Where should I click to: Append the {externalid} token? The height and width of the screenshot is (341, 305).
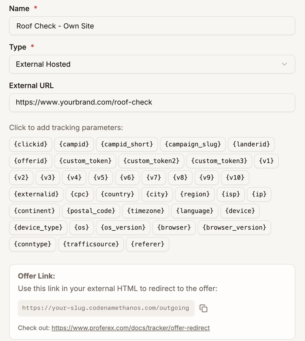pyautogui.click(x=36, y=194)
